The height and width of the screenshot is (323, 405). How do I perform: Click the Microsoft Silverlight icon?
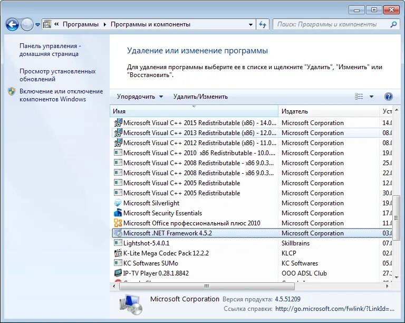coord(118,203)
